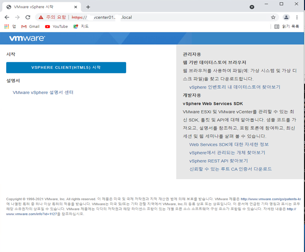Click the 설명서 heading text
305x252 pixels.
point(13,80)
